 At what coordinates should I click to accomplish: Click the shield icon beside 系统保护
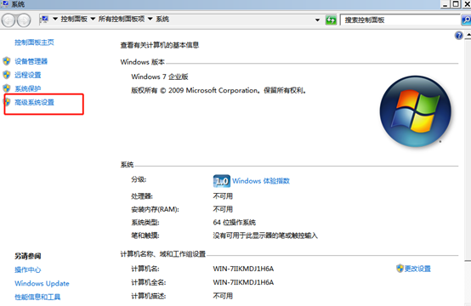point(7,88)
